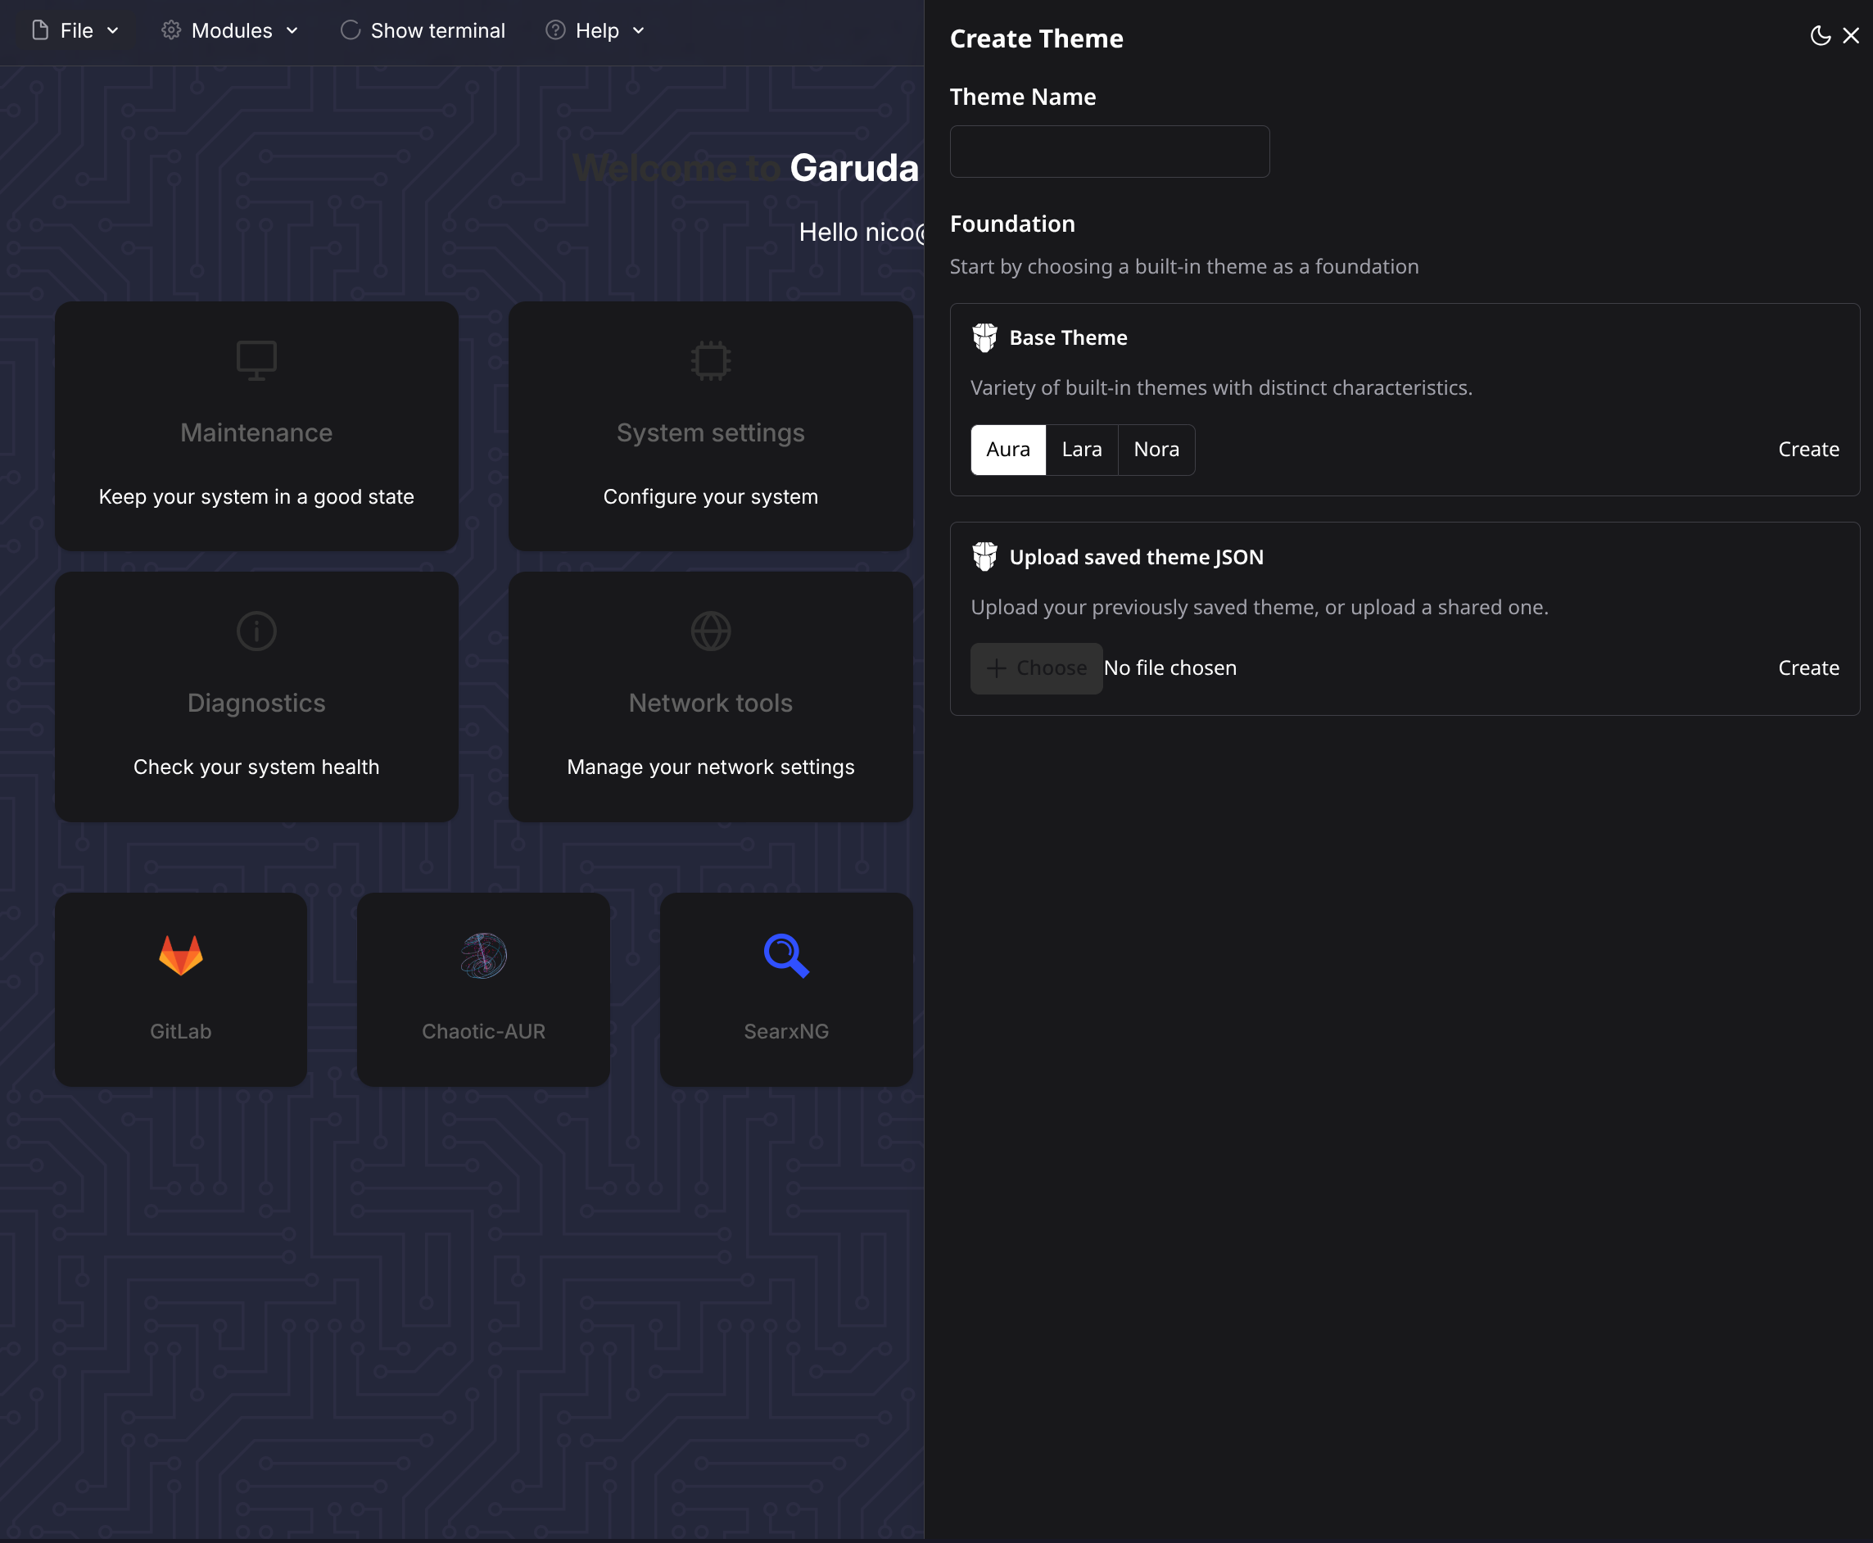Click Choose to upload theme JSON

coord(1037,668)
